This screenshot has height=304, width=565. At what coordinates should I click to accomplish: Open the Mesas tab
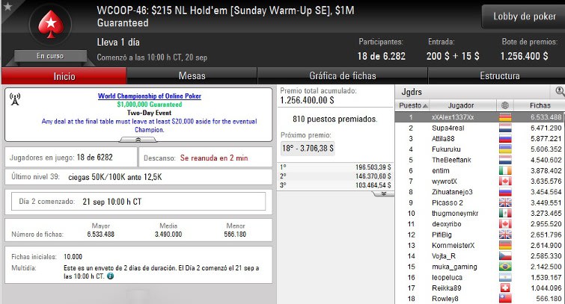[192, 76]
